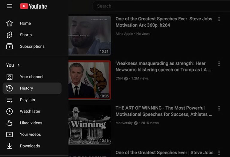Expand the You section chevron
Screen dimensions: 230x157
19,65
